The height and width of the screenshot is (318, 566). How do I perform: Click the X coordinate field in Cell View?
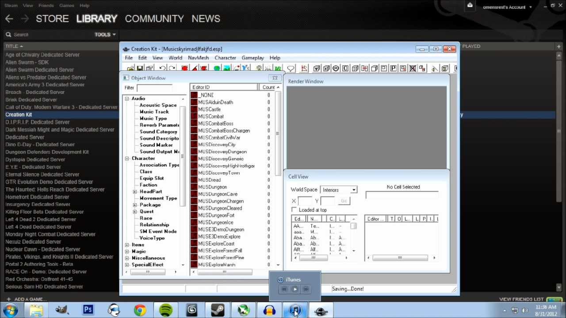pos(305,201)
